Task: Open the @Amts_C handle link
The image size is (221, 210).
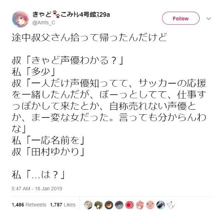Action: click(x=44, y=23)
